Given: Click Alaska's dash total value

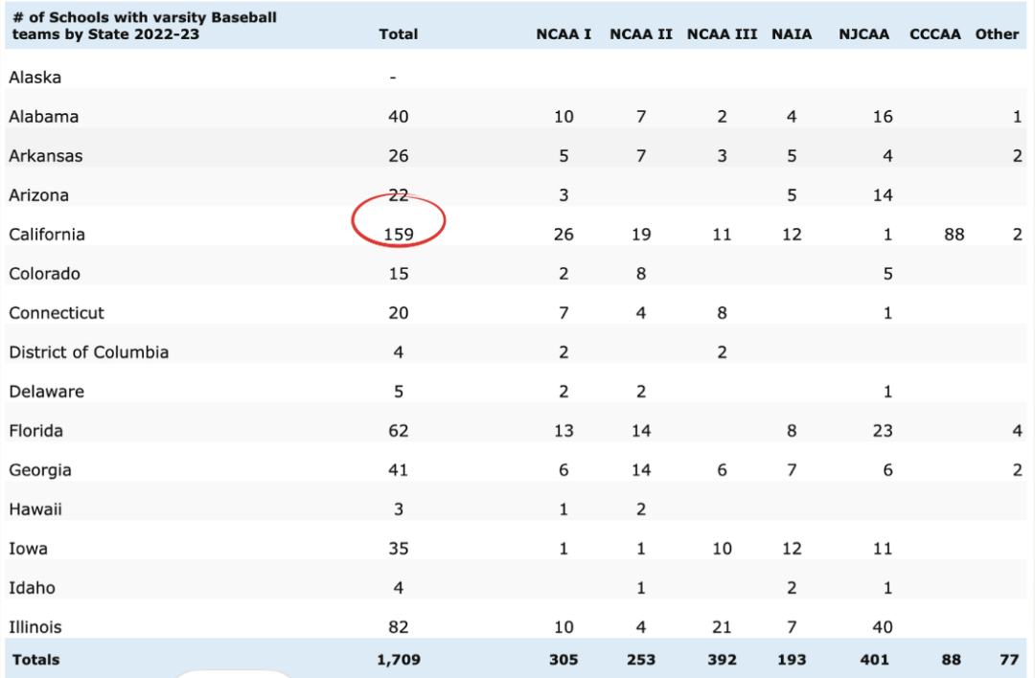Looking at the screenshot, I should point(393,78).
